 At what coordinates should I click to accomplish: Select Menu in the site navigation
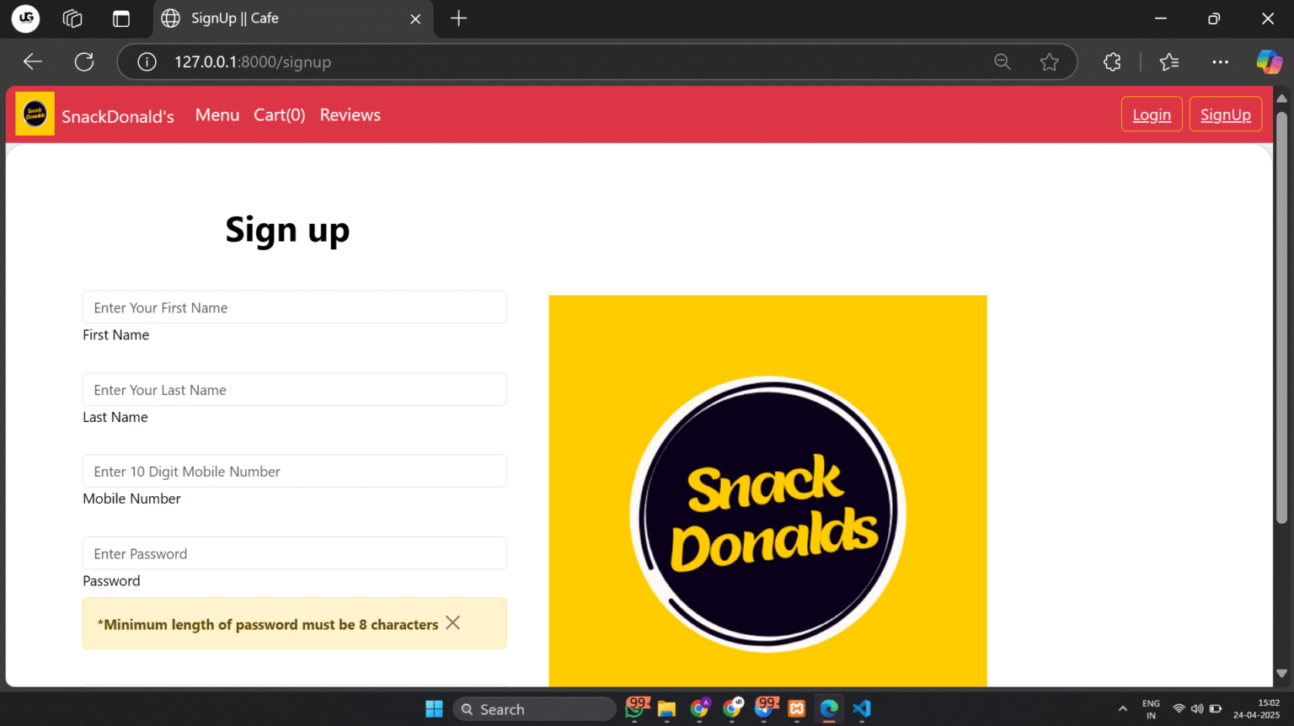(217, 115)
